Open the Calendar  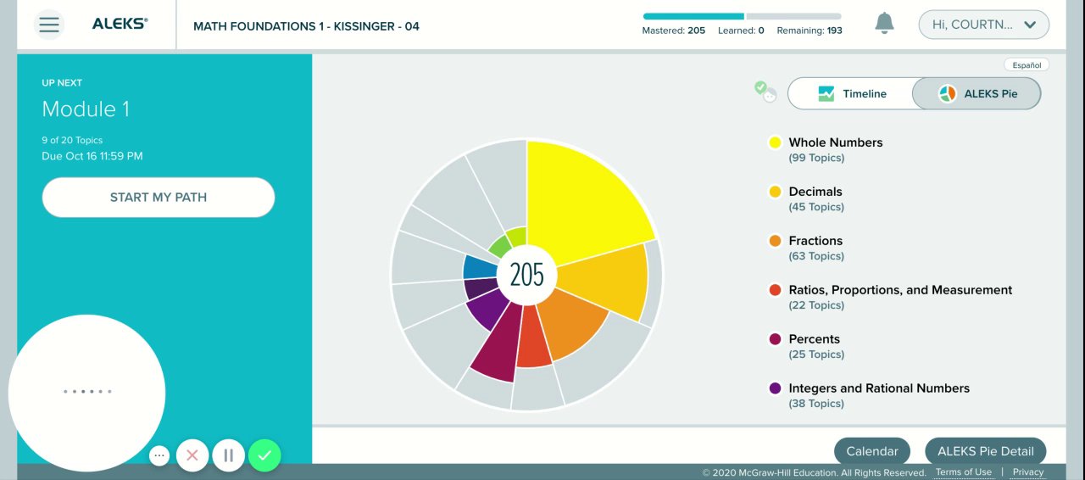[x=872, y=451]
